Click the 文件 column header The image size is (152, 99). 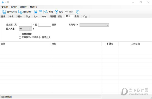25,44
